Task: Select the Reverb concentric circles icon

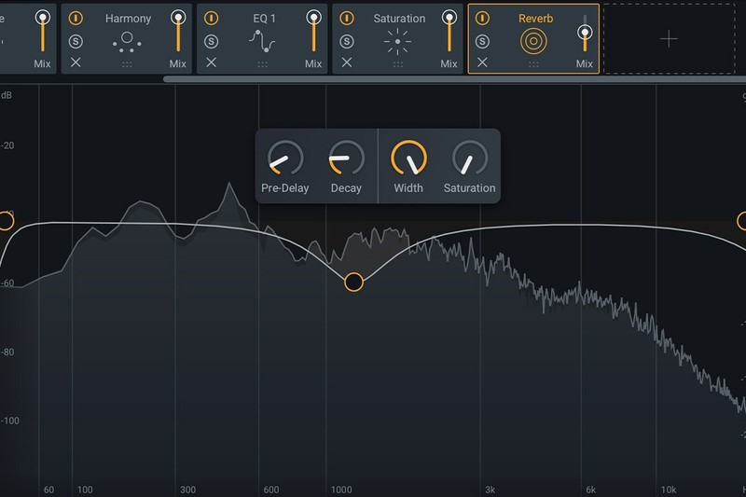Action: point(533,41)
